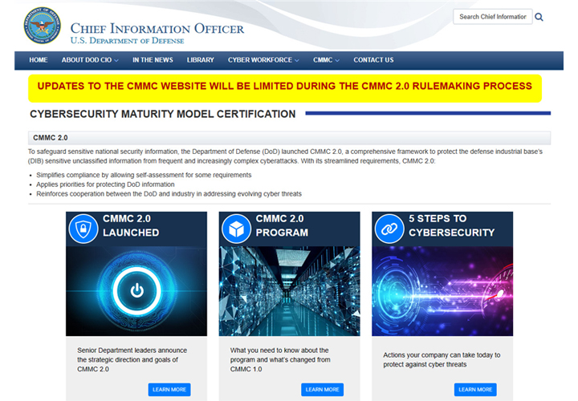Open the Cyber Workforce menu label
This screenshot has height=401, width=578.
(x=260, y=60)
